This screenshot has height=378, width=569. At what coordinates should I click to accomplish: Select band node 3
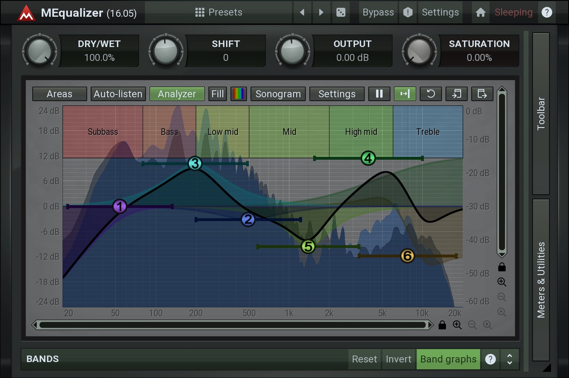[195, 163]
